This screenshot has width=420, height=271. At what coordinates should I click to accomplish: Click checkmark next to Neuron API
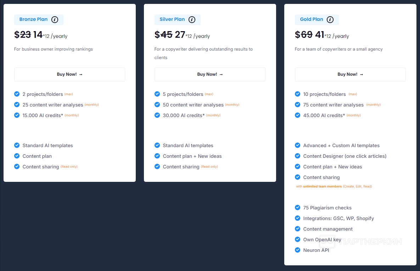297,250
